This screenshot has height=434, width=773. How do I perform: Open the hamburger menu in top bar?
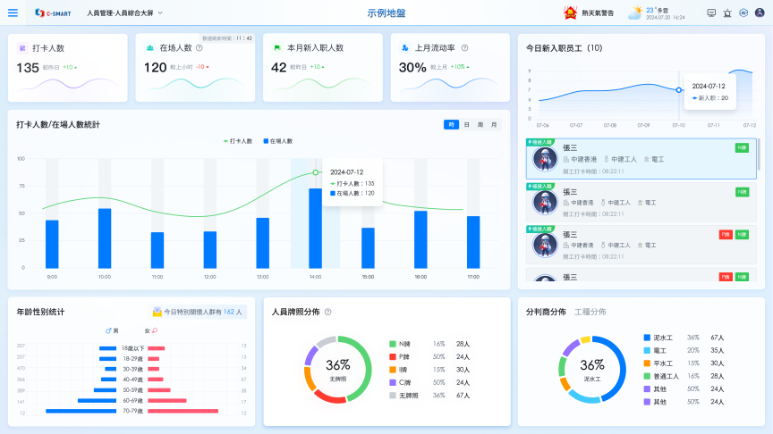click(x=13, y=13)
